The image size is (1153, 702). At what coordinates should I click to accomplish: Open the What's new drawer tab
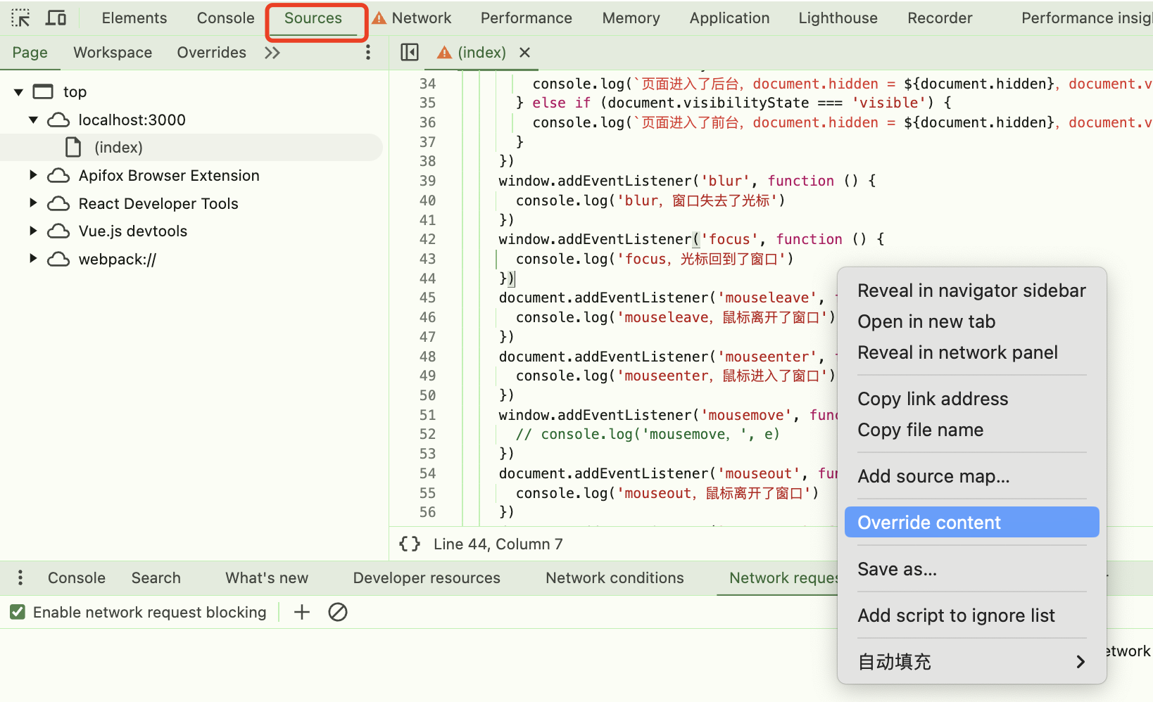[x=267, y=578]
